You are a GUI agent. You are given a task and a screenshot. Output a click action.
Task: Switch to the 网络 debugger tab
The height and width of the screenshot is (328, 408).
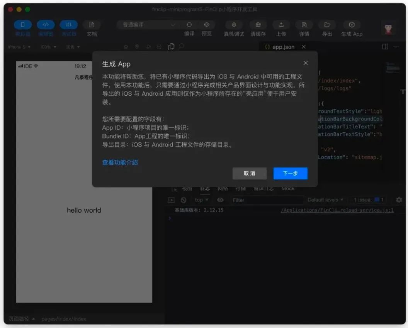point(223,189)
